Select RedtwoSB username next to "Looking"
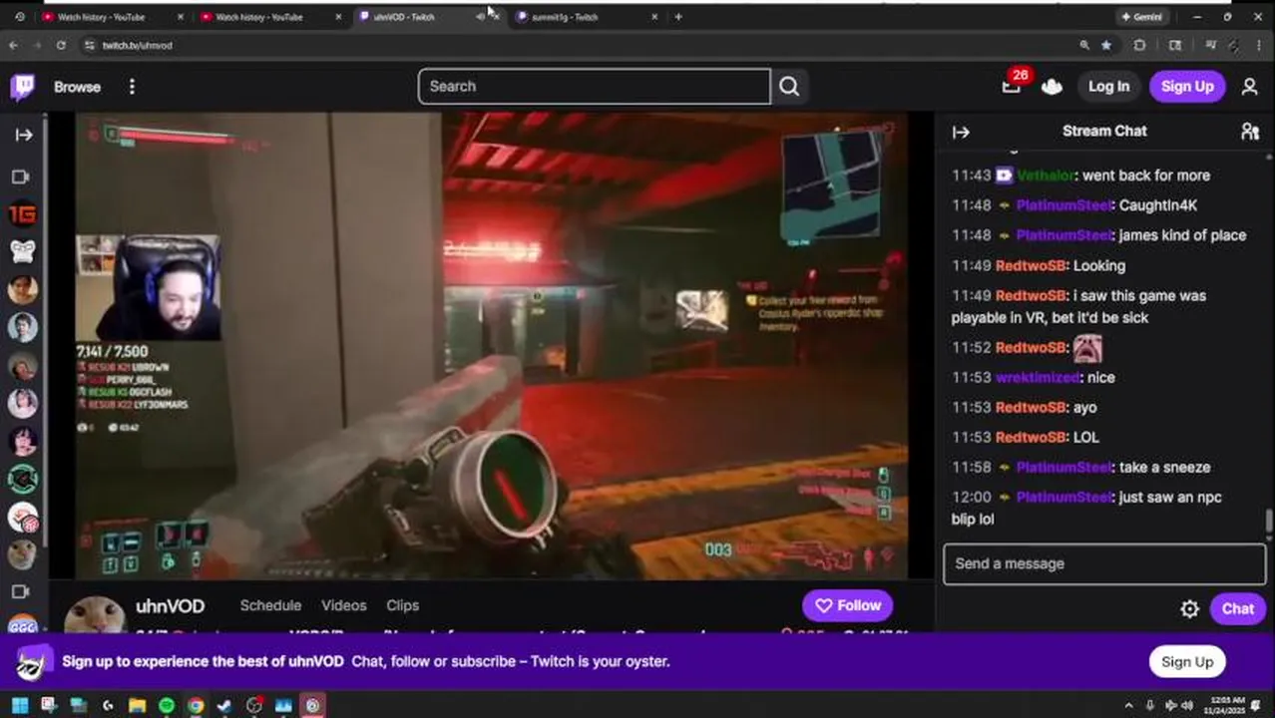This screenshot has width=1275, height=718. click(1032, 265)
